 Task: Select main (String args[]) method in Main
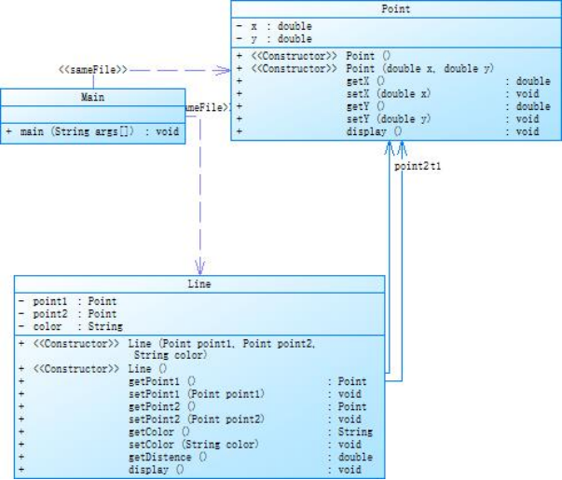pyautogui.click(x=92, y=131)
